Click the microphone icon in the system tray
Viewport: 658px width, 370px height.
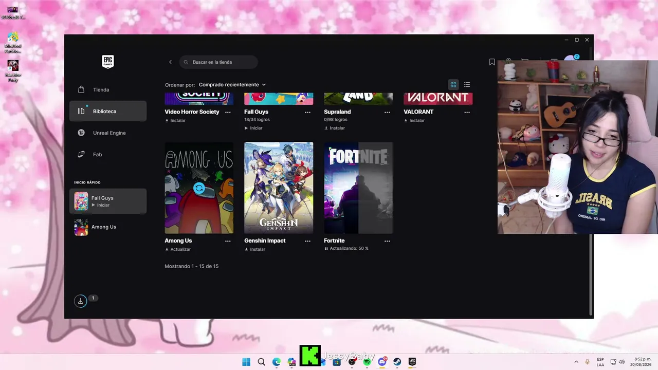588,362
